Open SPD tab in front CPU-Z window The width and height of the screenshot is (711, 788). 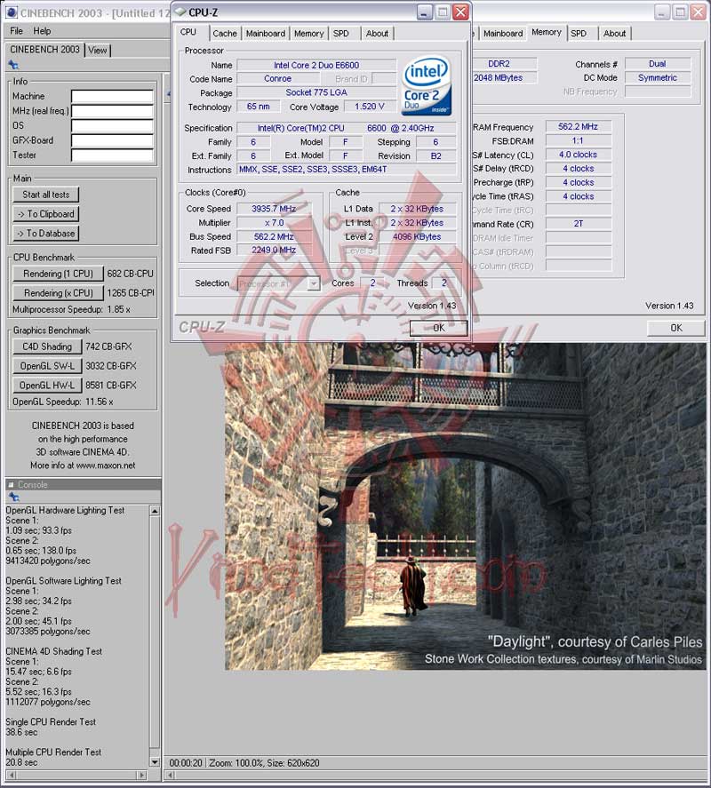[x=341, y=33]
